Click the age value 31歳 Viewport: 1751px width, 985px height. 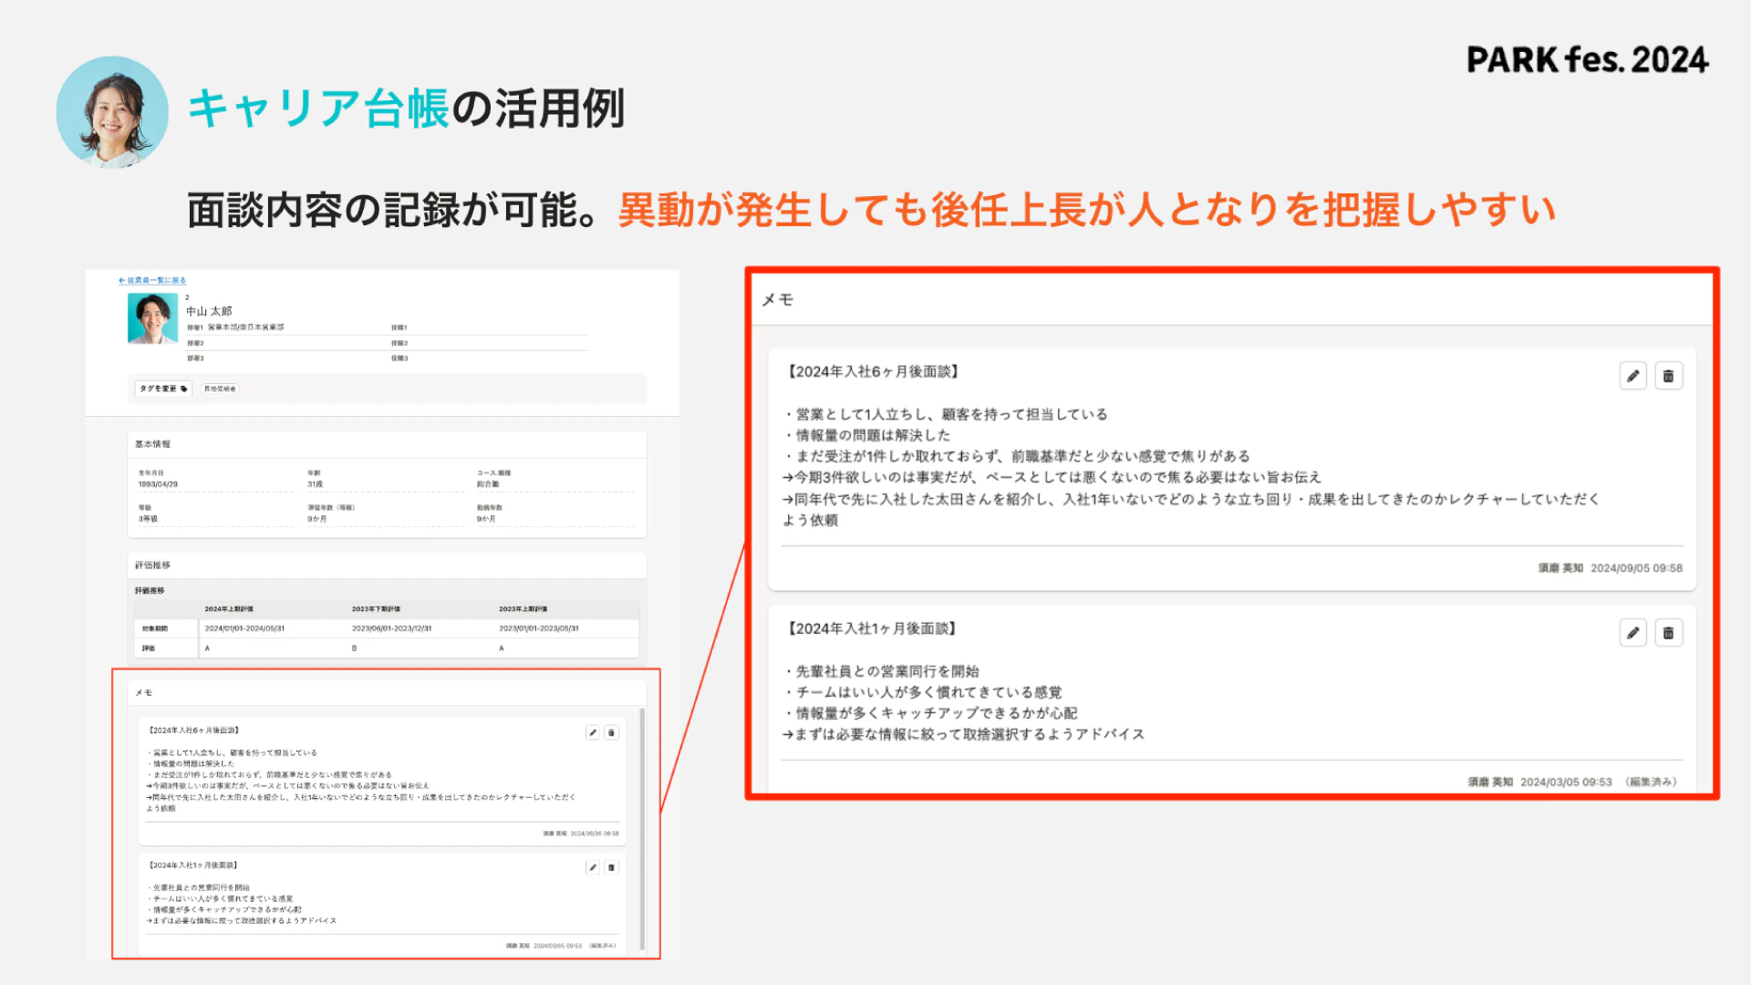[315, 484]
